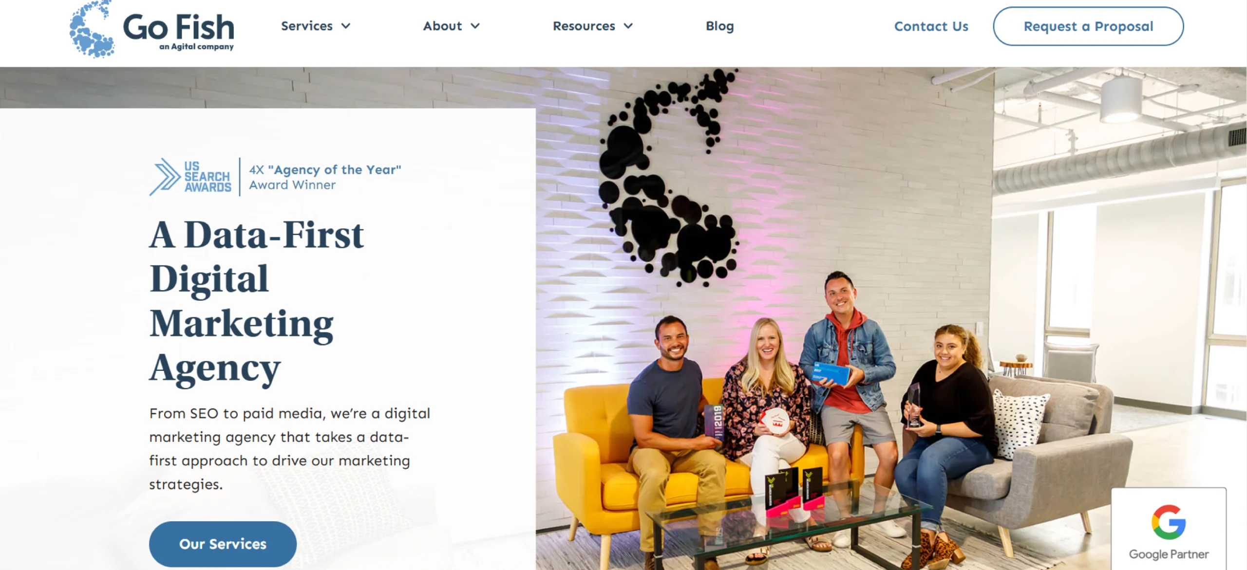Viewport: 1247px width, 570px height.
Task: Expand the About dropdown chevron
Action: (x=475, y=26)
